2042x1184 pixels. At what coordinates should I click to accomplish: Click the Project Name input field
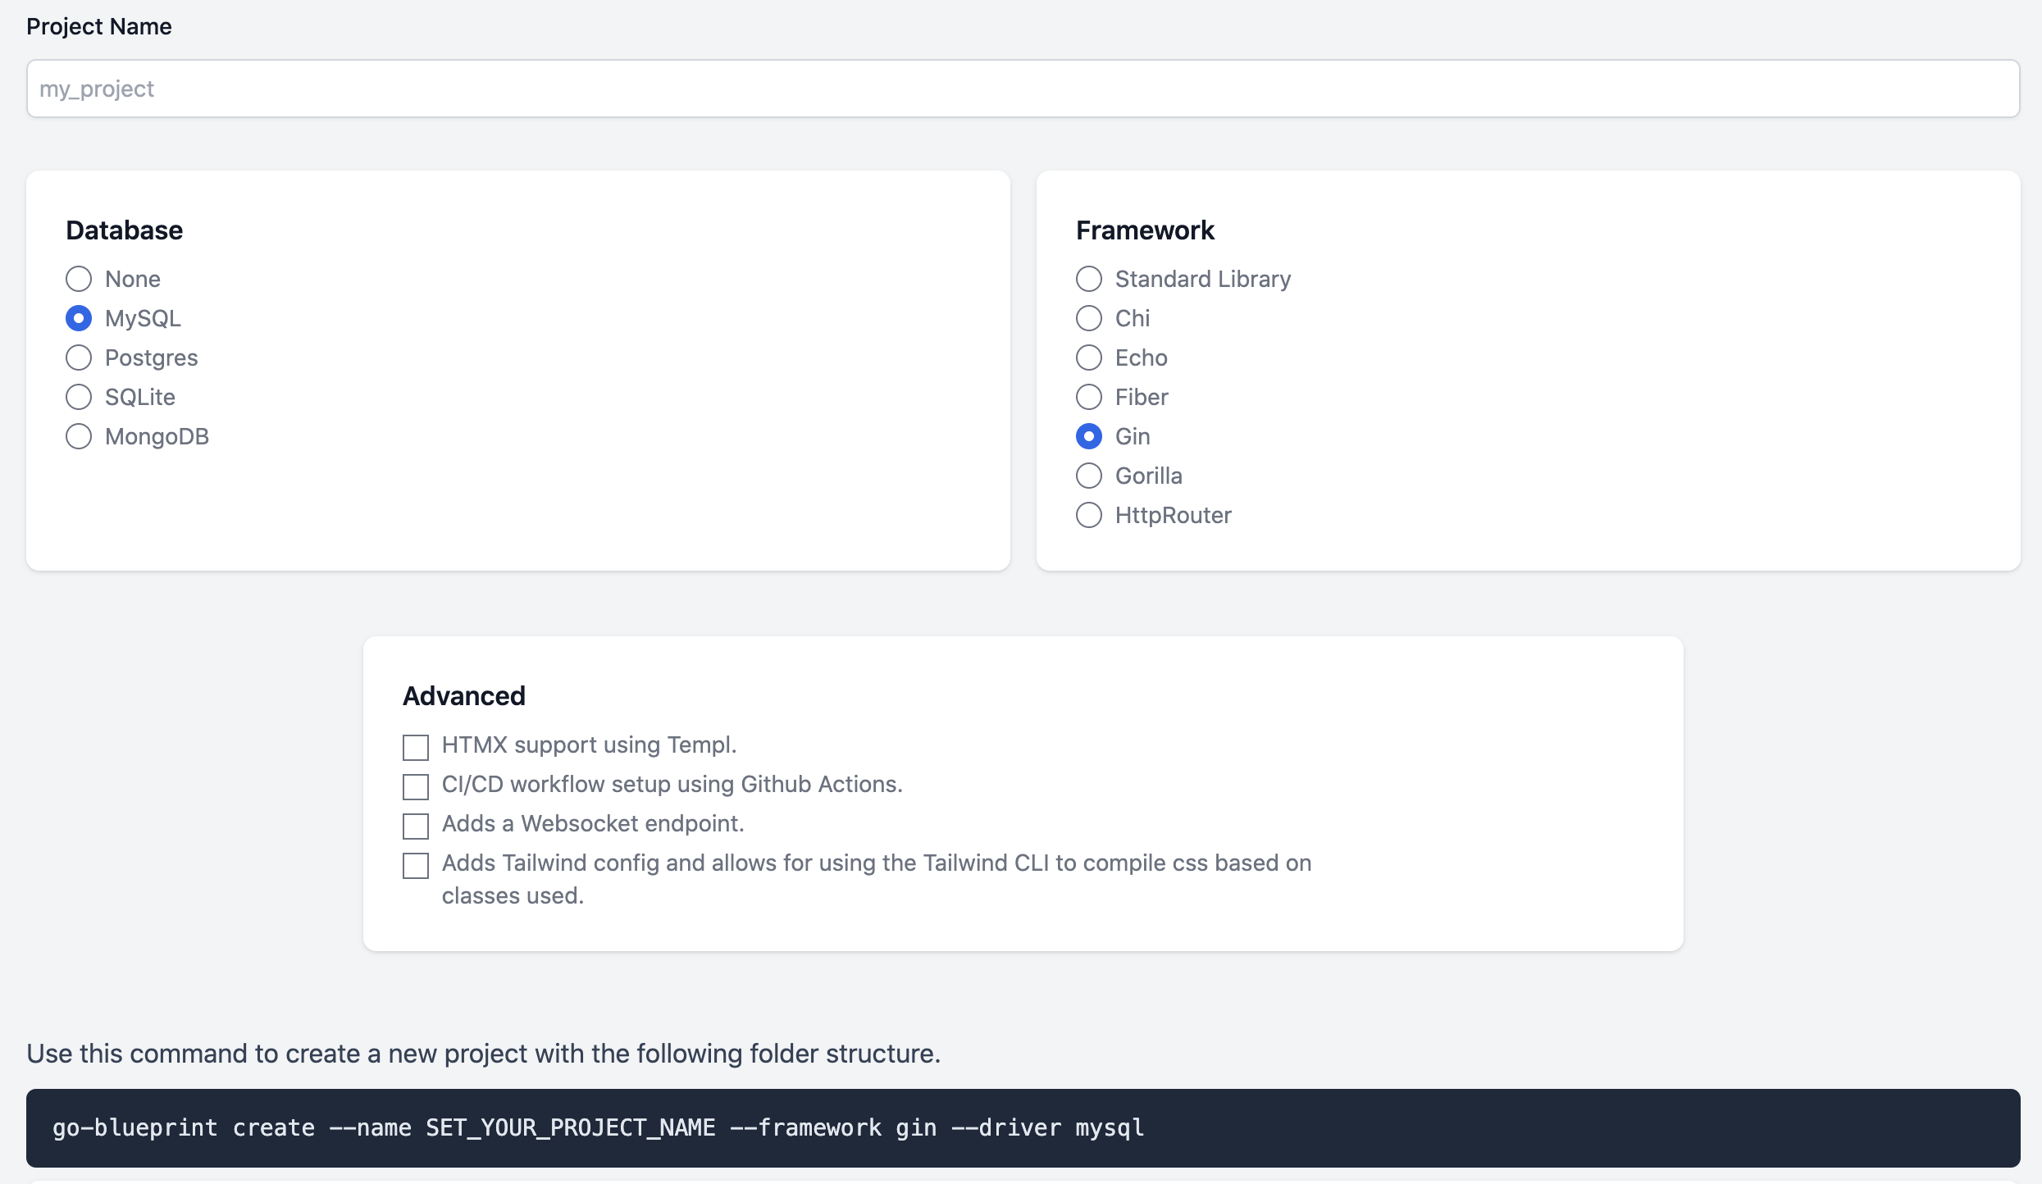pos(1022,89)
